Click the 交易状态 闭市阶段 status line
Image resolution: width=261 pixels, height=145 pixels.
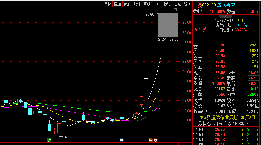coord(221,124)
